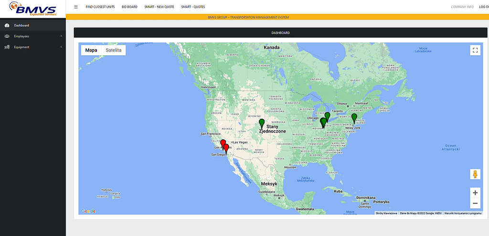Expand the Employees sidebar menu
This screenshot has width=489, height=236.
coord(32,36)
